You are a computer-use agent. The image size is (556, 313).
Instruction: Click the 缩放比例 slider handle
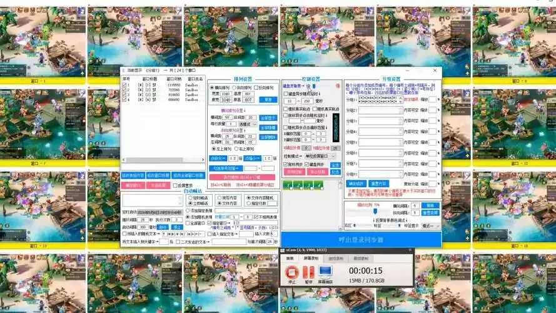coord(375,211)
